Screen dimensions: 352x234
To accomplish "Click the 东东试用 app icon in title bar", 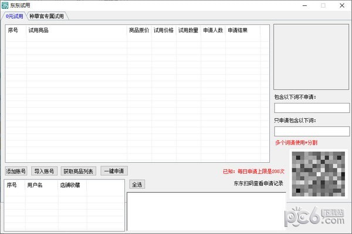I will pos(5,5).
